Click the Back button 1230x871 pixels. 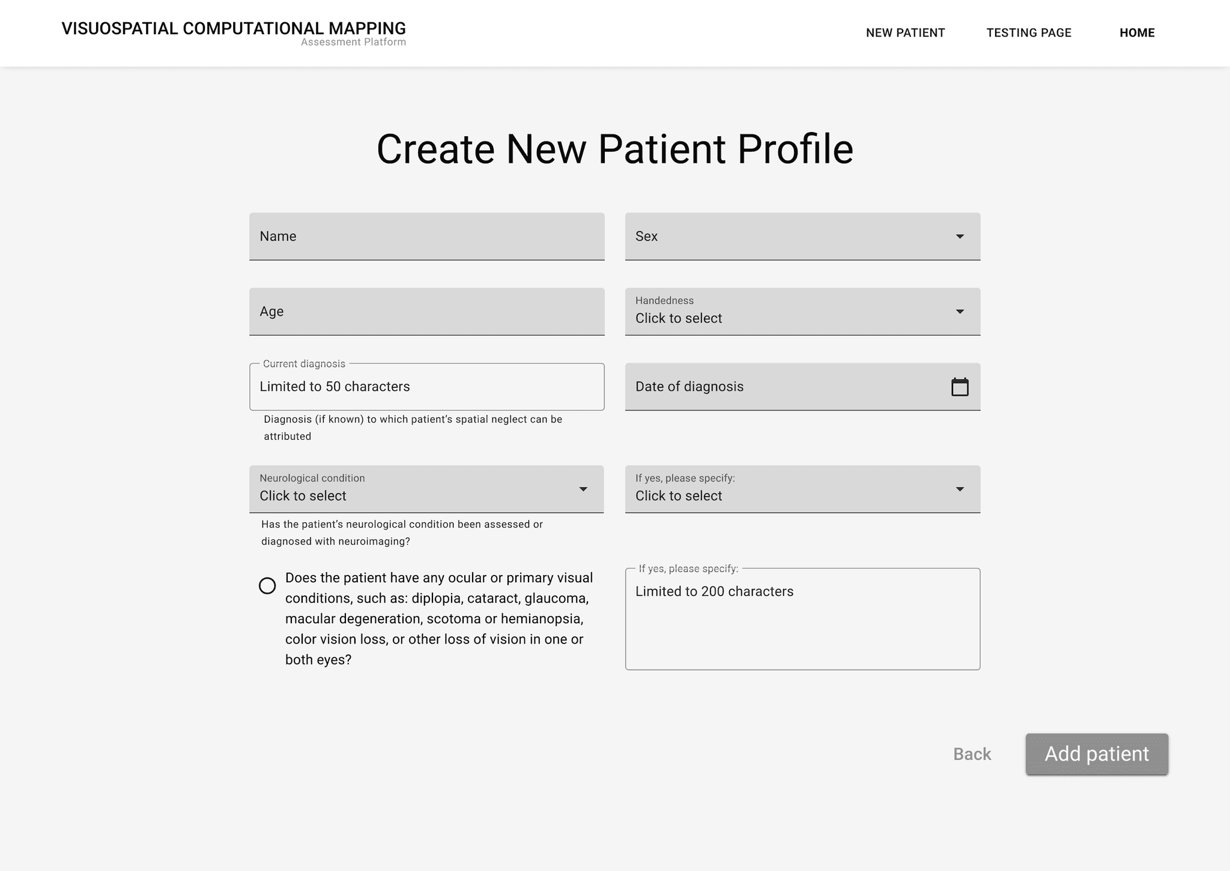(972, 754)
